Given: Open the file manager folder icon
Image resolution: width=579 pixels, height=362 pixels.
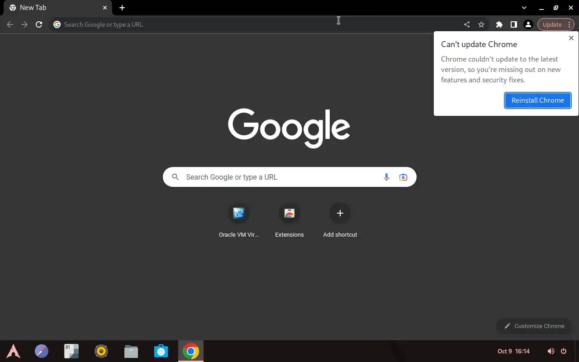Looking at the screenshot, I should tap(131, 351).
